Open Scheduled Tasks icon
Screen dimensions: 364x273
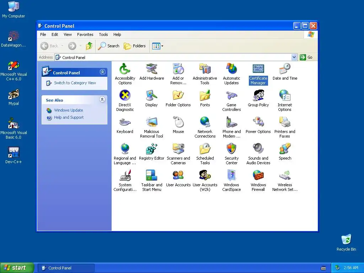205,154
